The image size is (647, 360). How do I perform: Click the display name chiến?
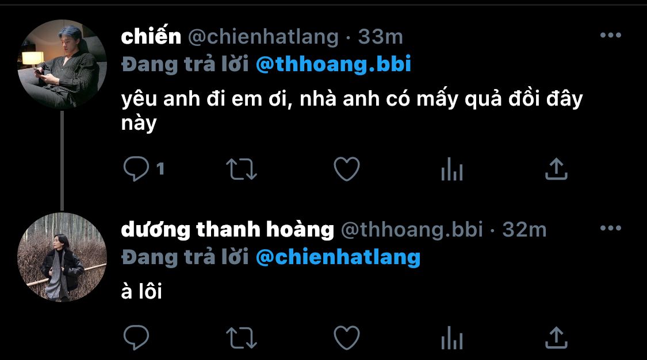point(151,36)
